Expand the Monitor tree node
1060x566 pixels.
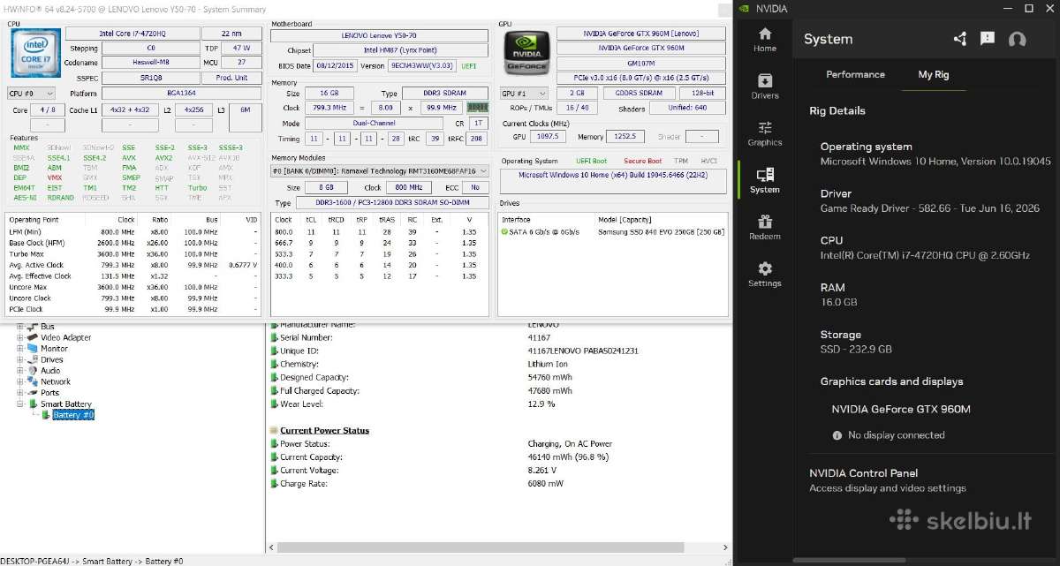click(x=20, y=349)
